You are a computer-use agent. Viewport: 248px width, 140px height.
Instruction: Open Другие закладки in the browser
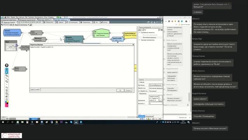coord(184,24)
